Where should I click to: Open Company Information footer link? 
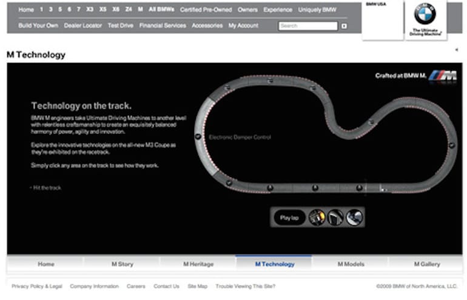pos(94,286)
